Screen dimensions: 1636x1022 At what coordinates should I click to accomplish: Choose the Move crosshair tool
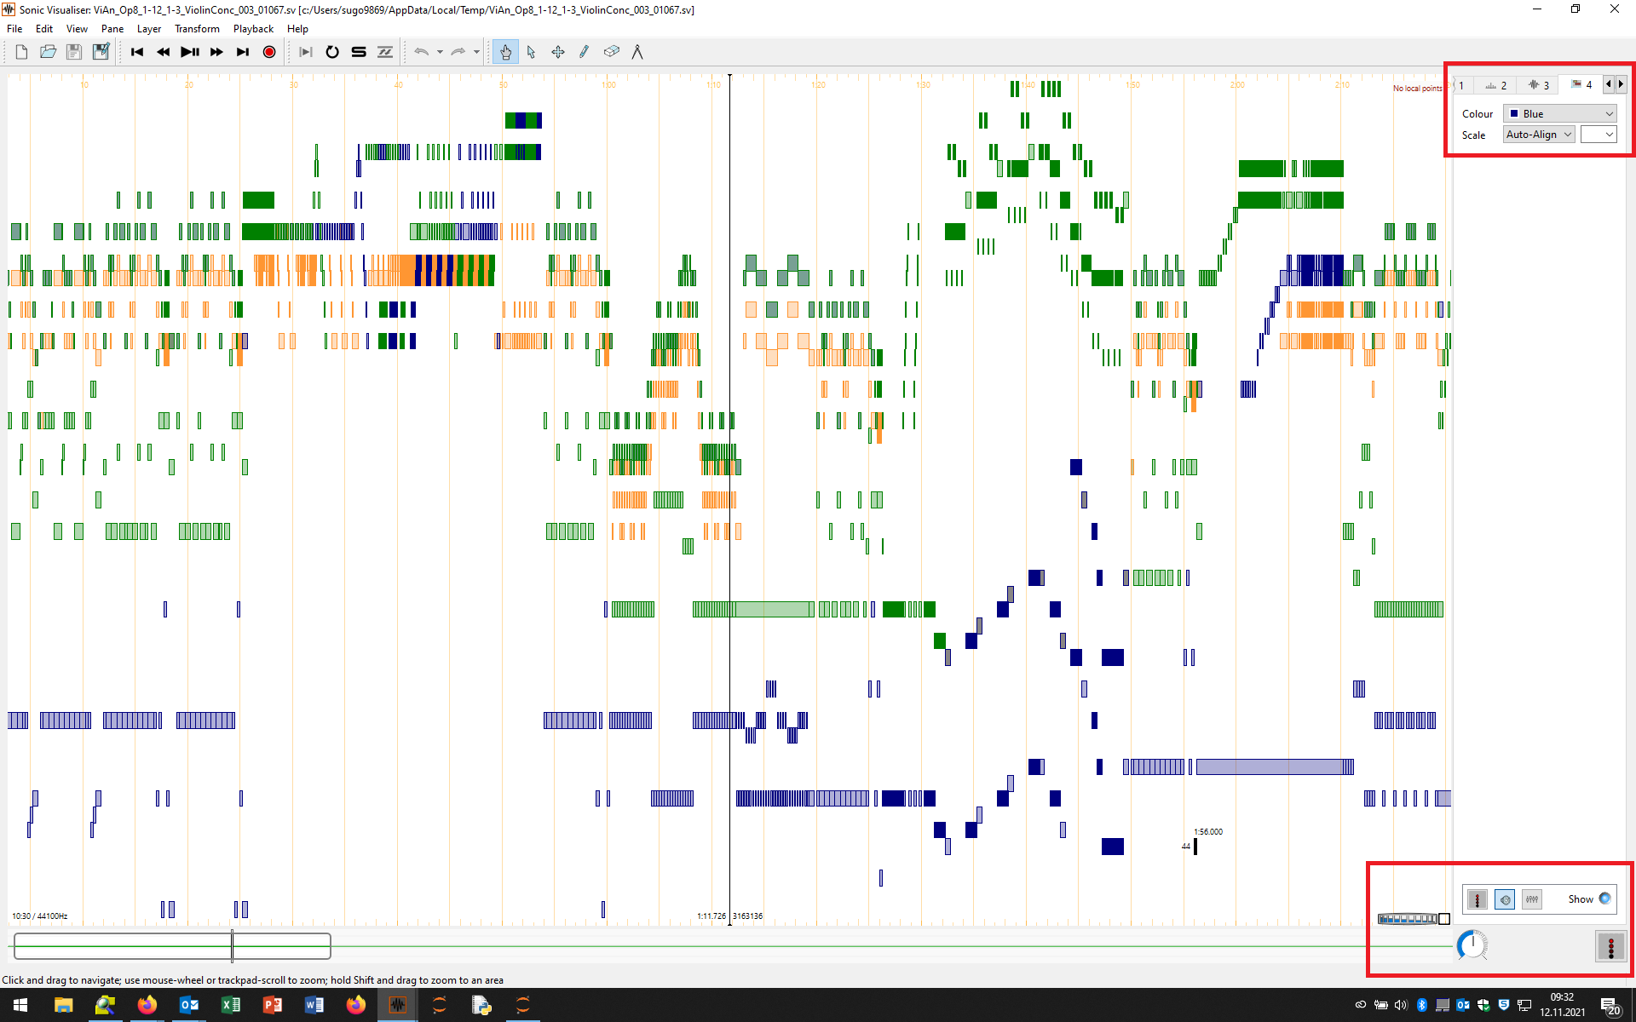pyautogui.click(x=557, y=52)
